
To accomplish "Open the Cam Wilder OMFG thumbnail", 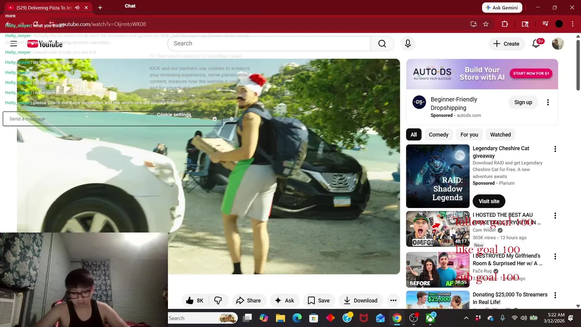I will point(438,229).
